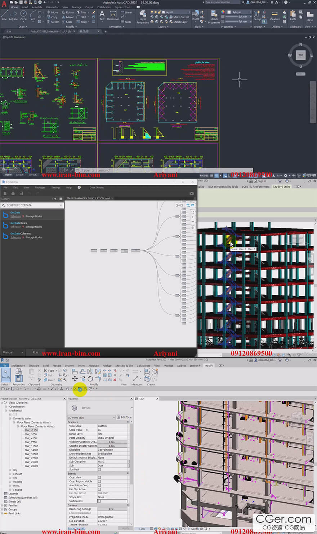
Task: Enable the Far Clip Active checkbox
Action: point(99,489)
